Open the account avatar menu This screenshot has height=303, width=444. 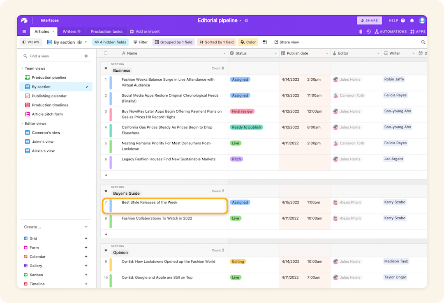click(422, 20)
